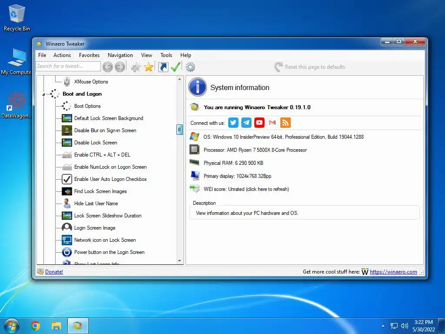The height and width of the screenshot is (334, 445).
Task: Click the Enable CTRL + ALT + DEL keyboard icon
Action: (x=66, y=155)
